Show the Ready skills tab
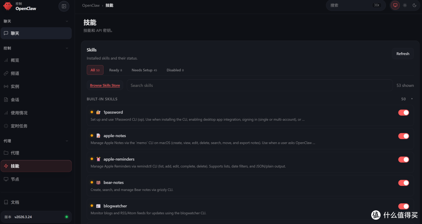This screenshot has width=422, height=224. point(115,70)
